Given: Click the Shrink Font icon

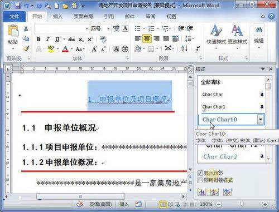Looking at the screenshot, I should point(103,49).
